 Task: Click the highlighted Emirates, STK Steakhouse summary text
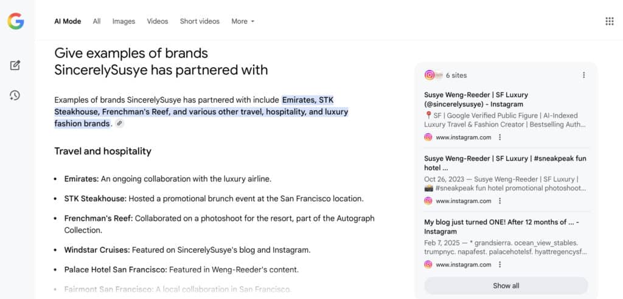[x=201, y=112]
